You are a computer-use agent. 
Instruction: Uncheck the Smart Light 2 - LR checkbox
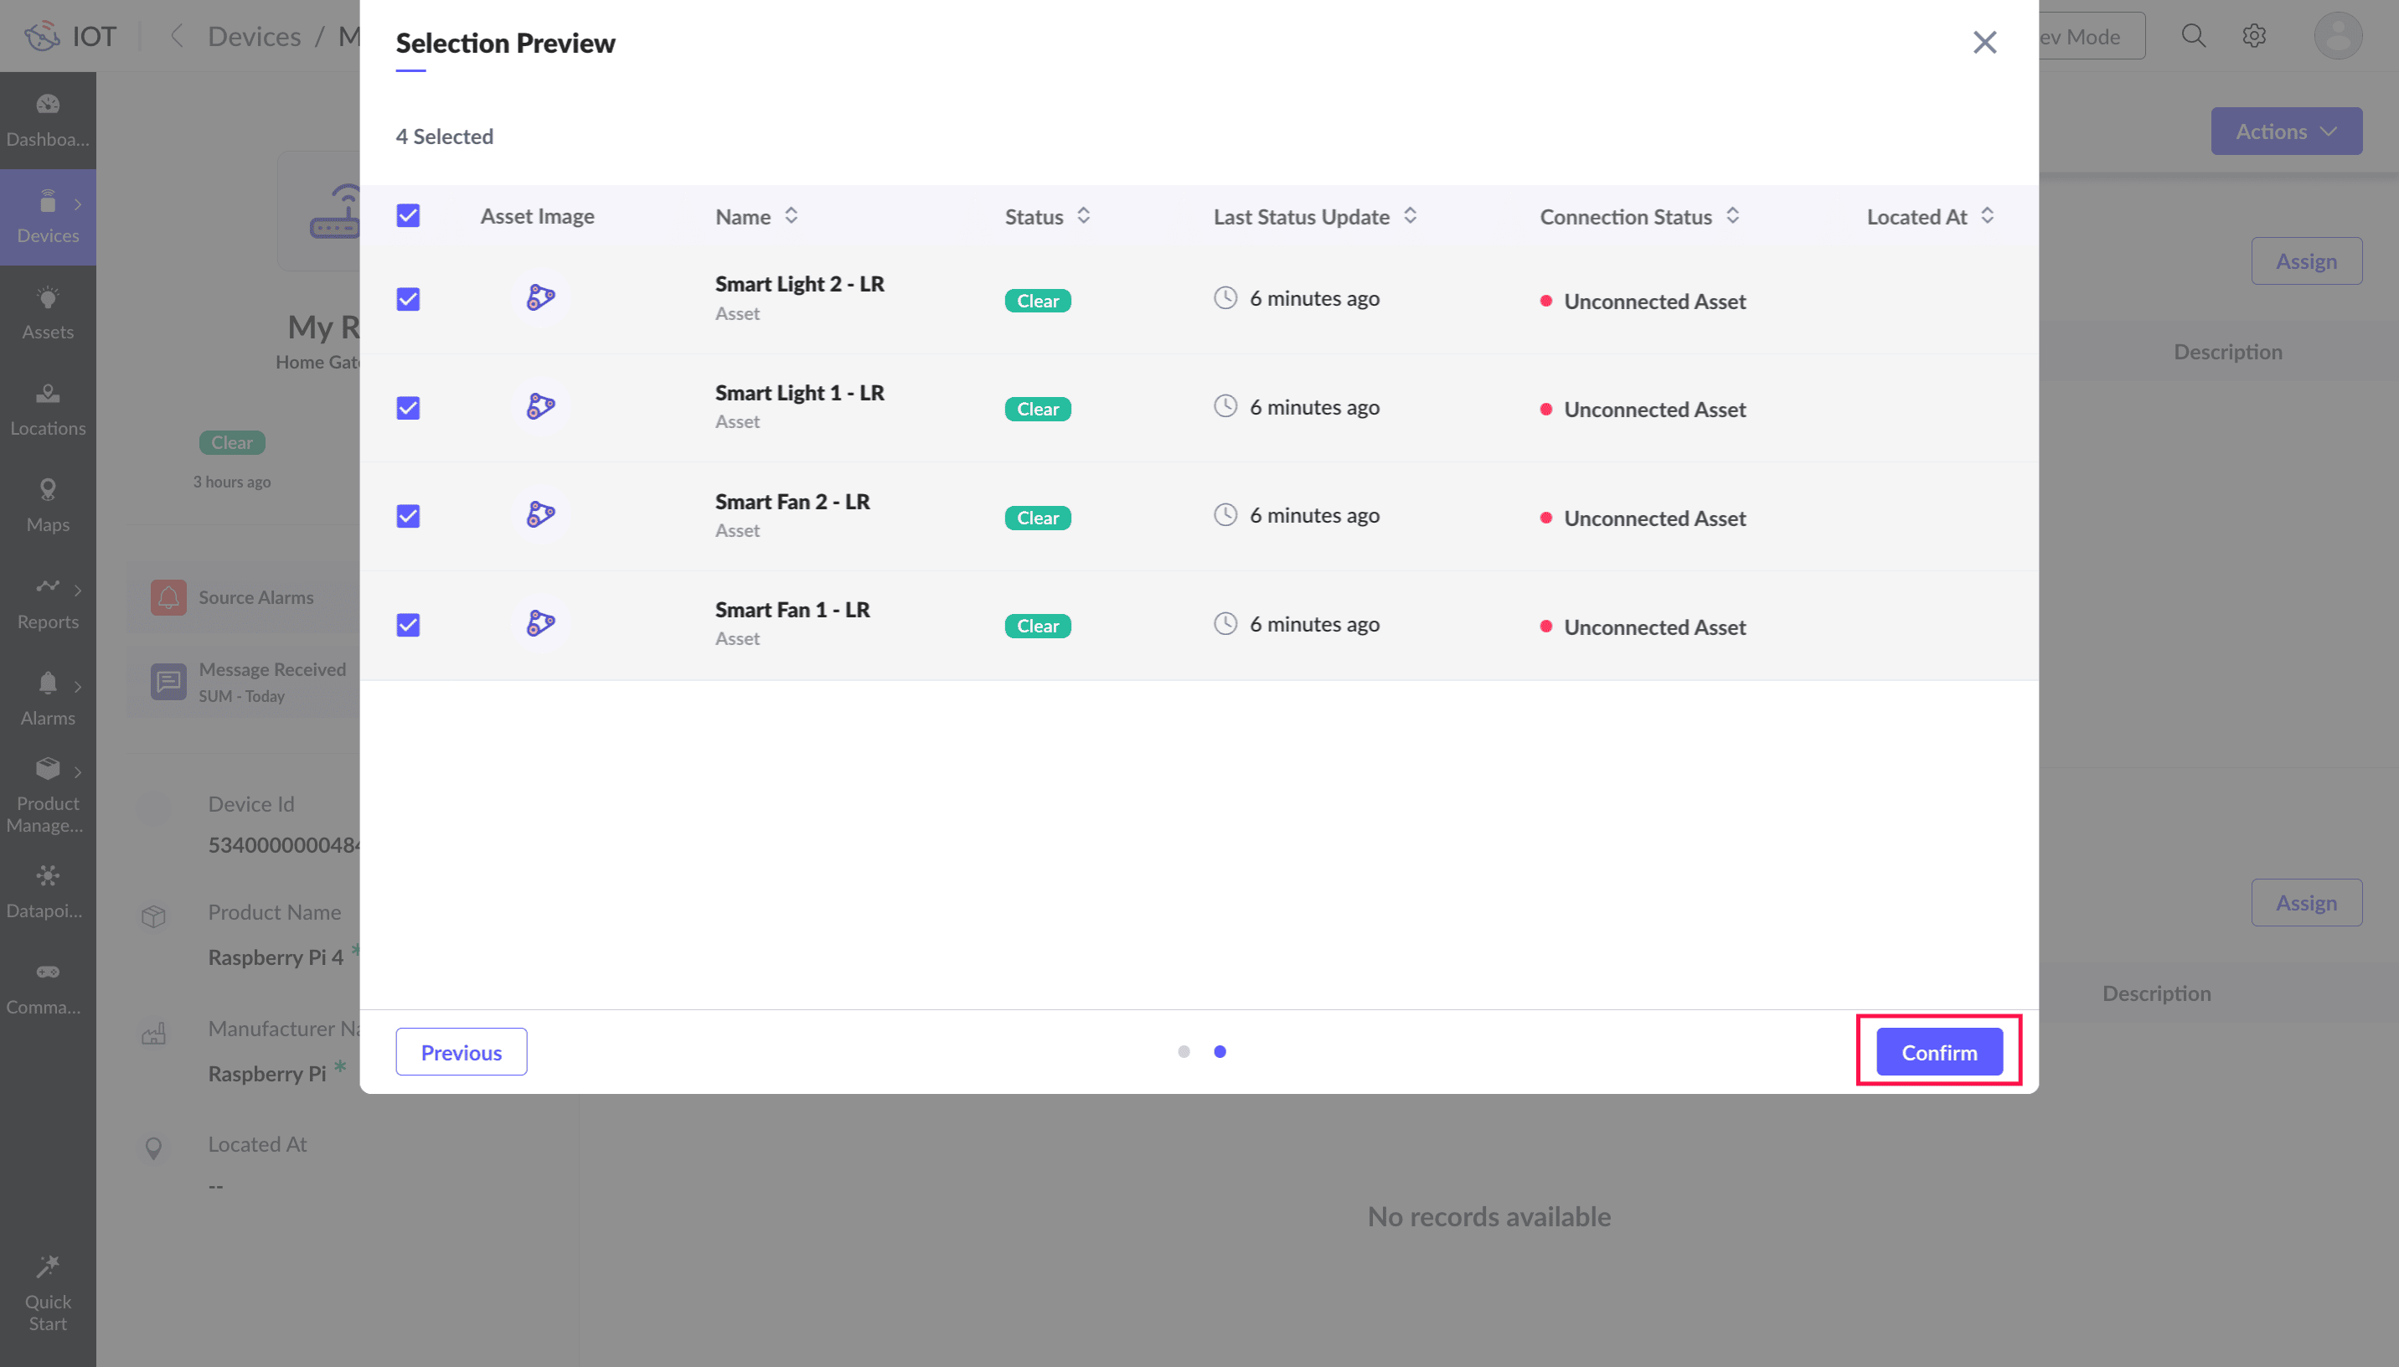pyautogui.click(x=408, y=298)
